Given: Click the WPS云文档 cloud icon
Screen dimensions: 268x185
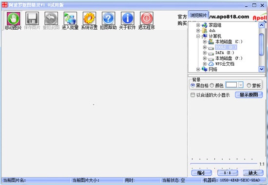Looking at the screenshot, I should (211, 64).
